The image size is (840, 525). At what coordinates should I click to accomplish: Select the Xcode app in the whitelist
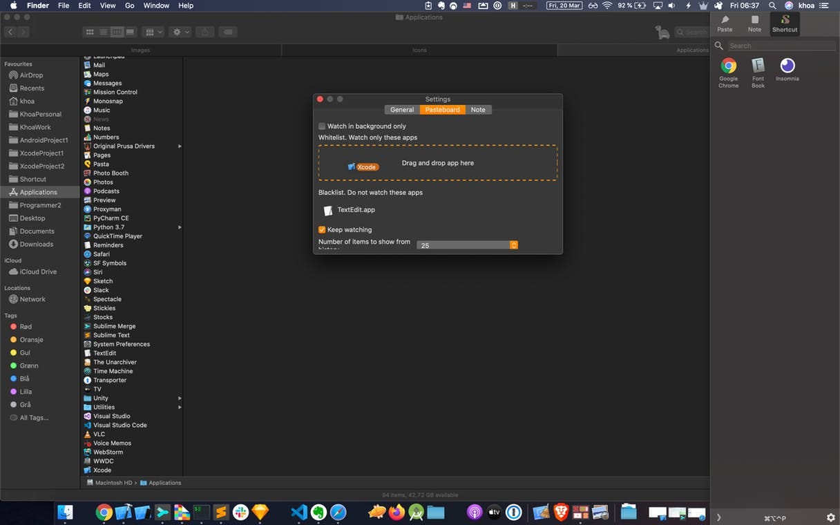coord(363,166)
